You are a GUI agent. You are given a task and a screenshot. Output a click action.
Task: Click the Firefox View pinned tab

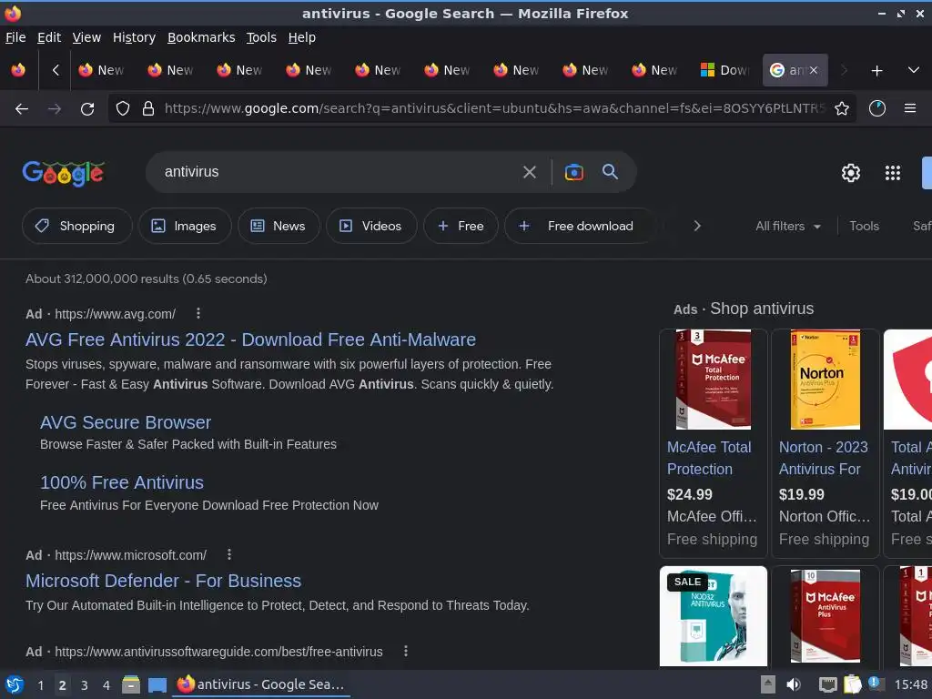18,70
